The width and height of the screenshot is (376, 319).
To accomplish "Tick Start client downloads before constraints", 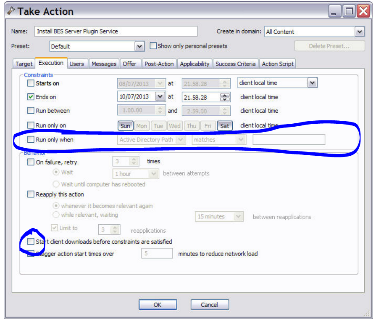I will (31, 242).
